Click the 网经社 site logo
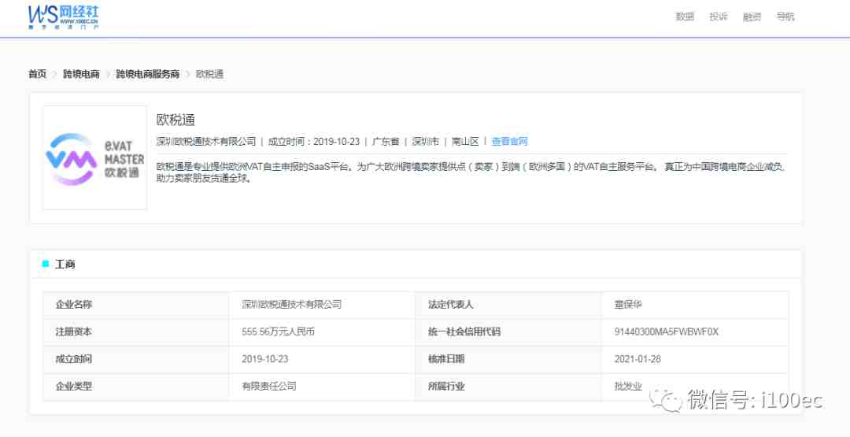This screenshot has height=437, width=850. coord(64,18)
